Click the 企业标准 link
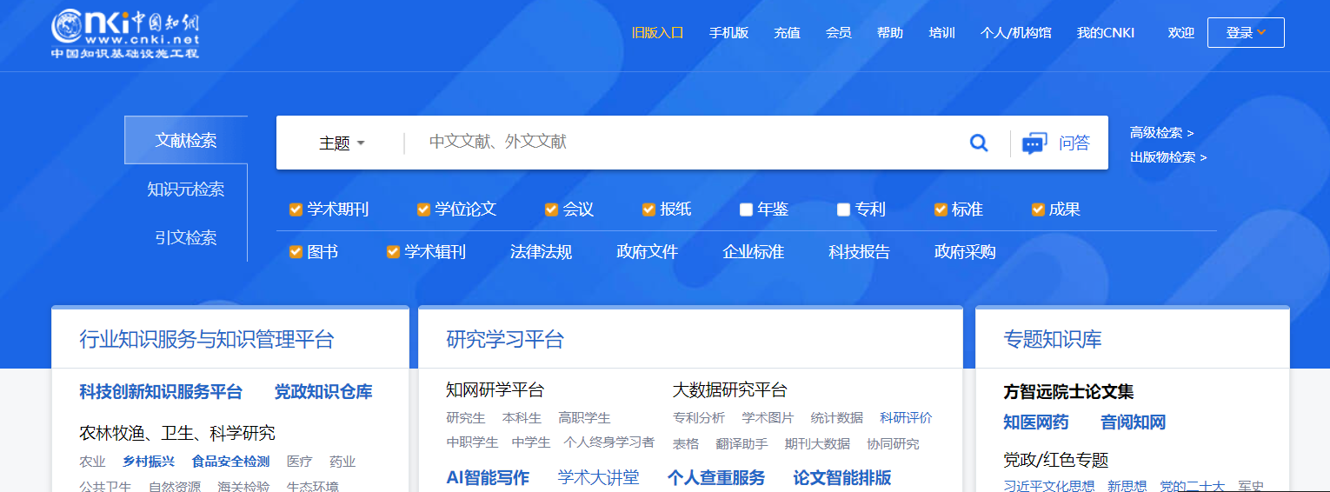Viewport: 1330px width, 492px height. pyautogui.click(x=753, y=252)
